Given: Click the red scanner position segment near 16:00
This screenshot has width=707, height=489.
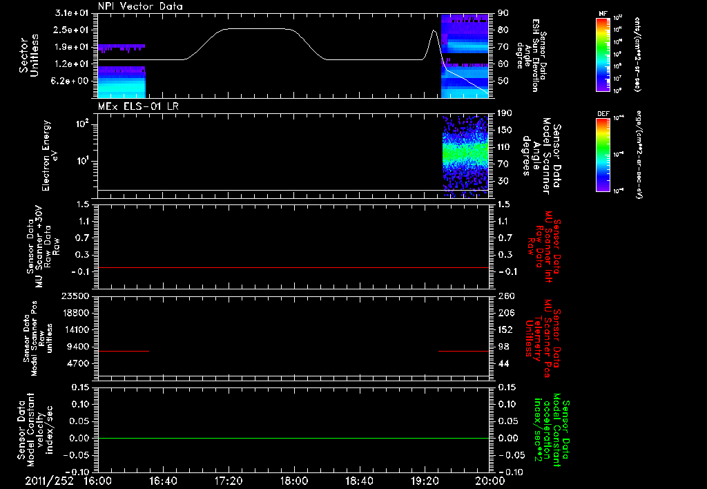Looking at the screenshot, I should click(124, 351).
